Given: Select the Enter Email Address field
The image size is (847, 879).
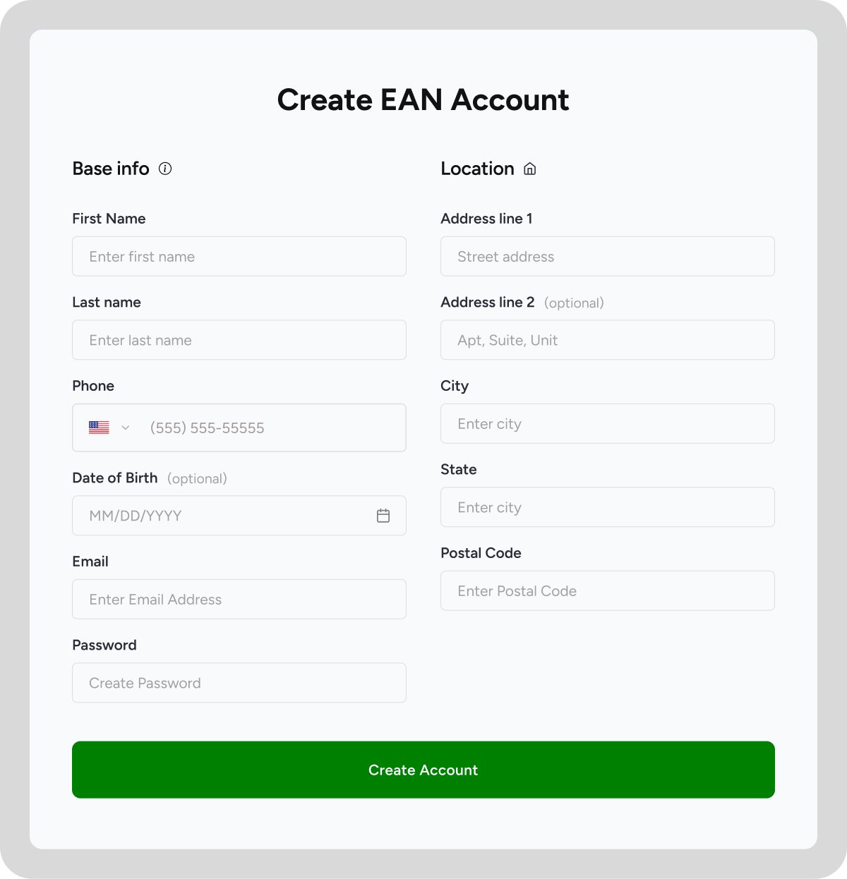Looking at the screenshot, I should coord(239,599).
